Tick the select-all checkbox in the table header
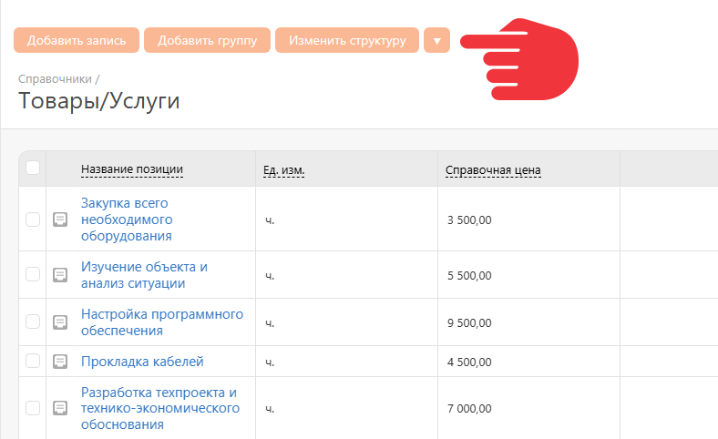Viewport: 718px width, 439px height. 33,168
